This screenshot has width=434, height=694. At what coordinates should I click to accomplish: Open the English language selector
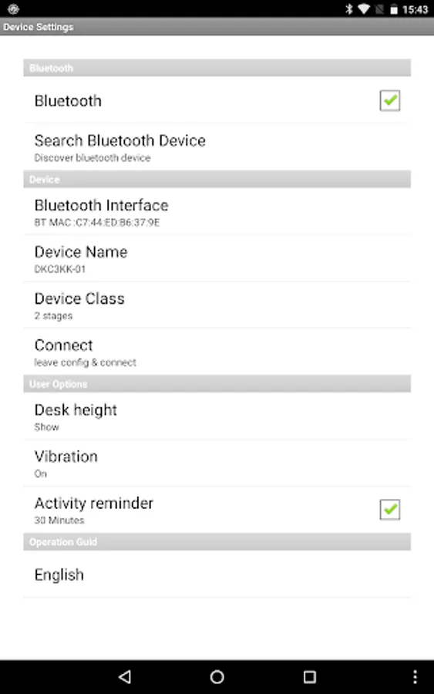click(217, 574)
